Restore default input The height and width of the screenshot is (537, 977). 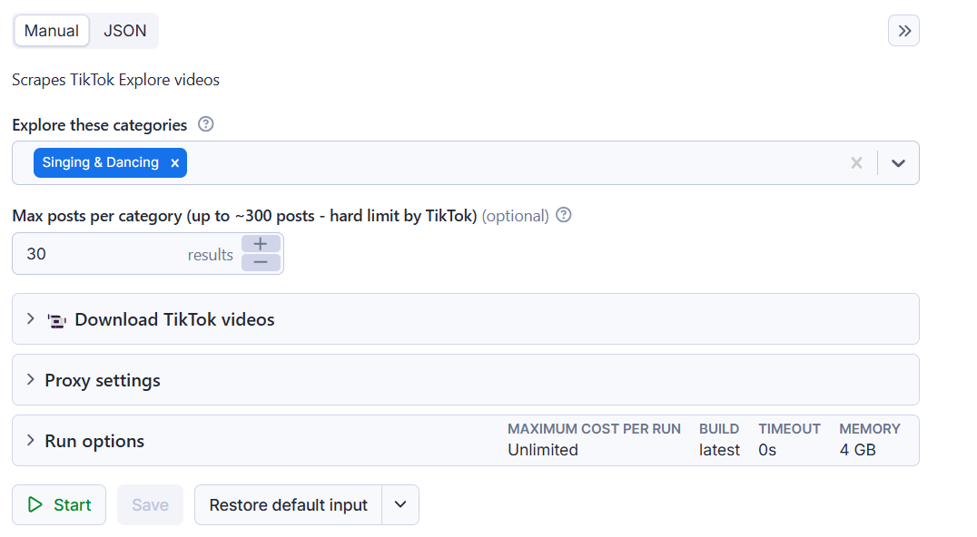(x=288, y=504)
